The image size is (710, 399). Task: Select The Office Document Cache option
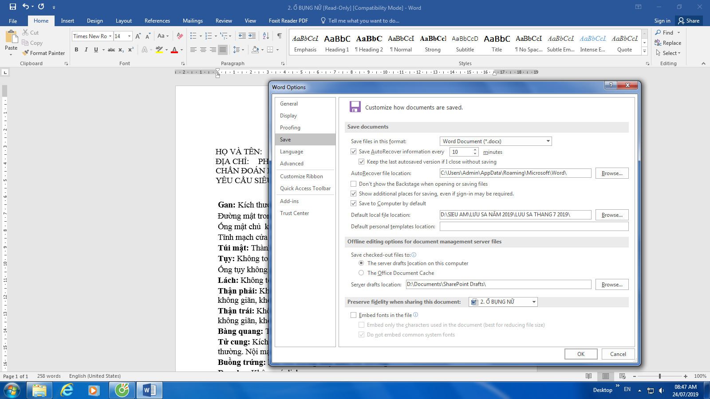(361, 273)
